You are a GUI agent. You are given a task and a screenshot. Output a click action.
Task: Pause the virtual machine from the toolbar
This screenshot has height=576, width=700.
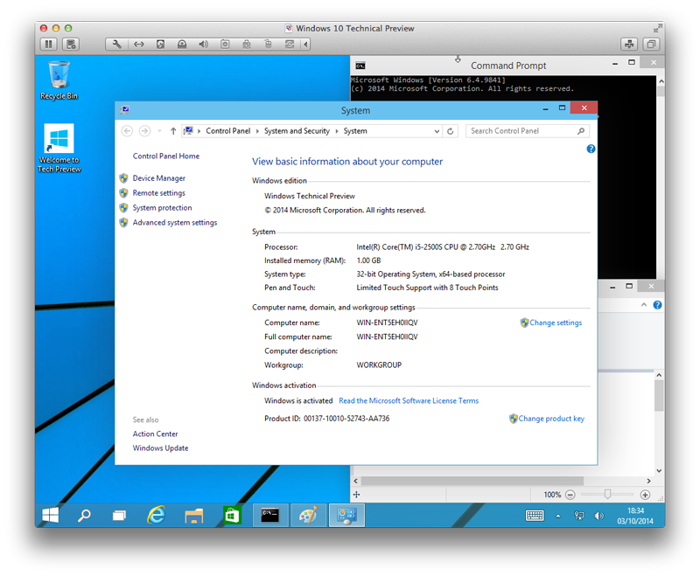(48, 44)
